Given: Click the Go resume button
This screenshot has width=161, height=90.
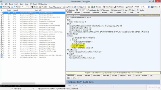Looking at the screenshot, I should click(27, 7).
